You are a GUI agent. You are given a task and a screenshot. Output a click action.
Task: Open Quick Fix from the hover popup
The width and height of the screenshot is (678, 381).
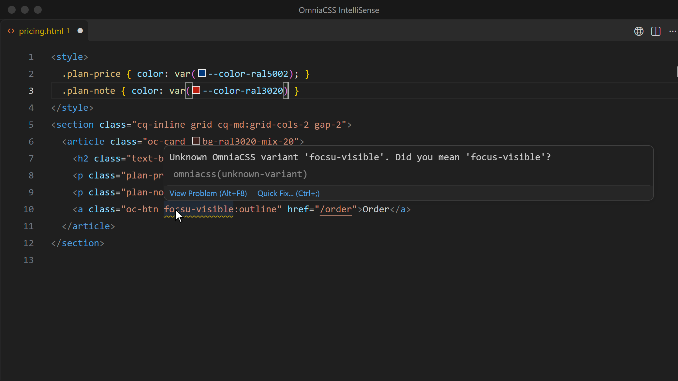click(288, 193)
